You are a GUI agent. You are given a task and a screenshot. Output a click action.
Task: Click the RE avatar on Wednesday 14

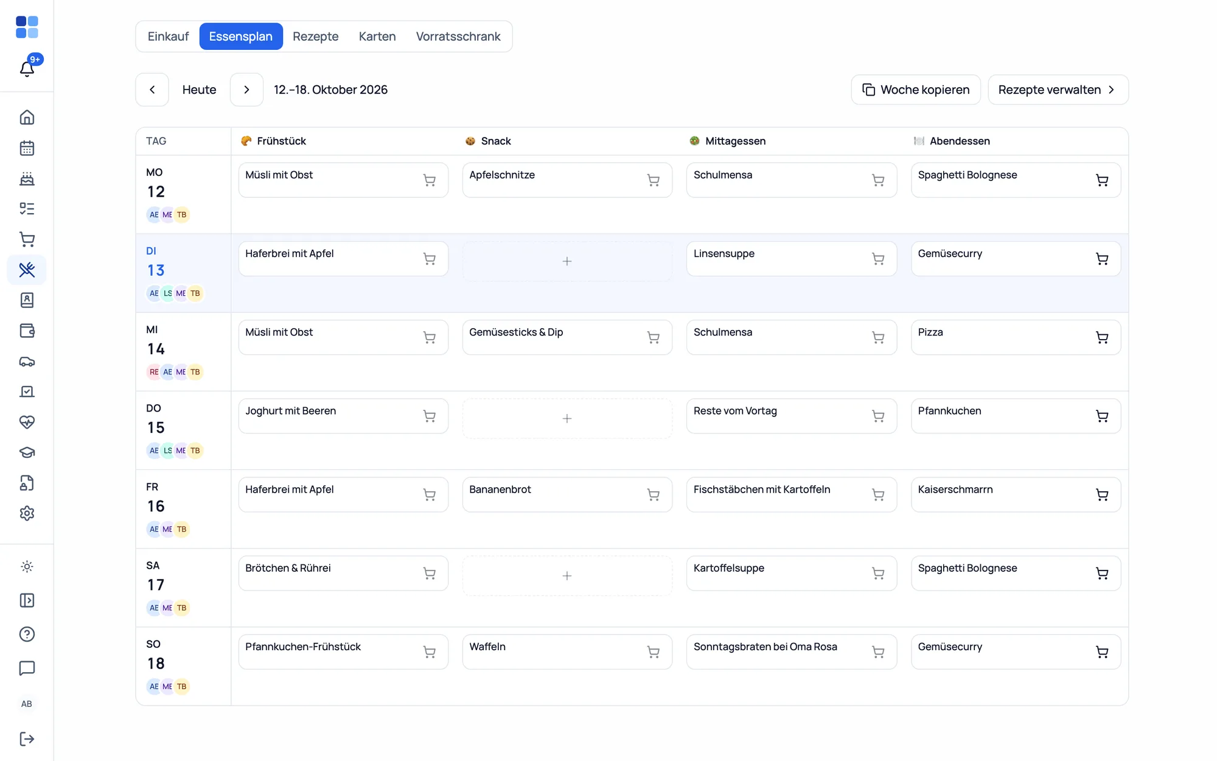pos(154,372)
